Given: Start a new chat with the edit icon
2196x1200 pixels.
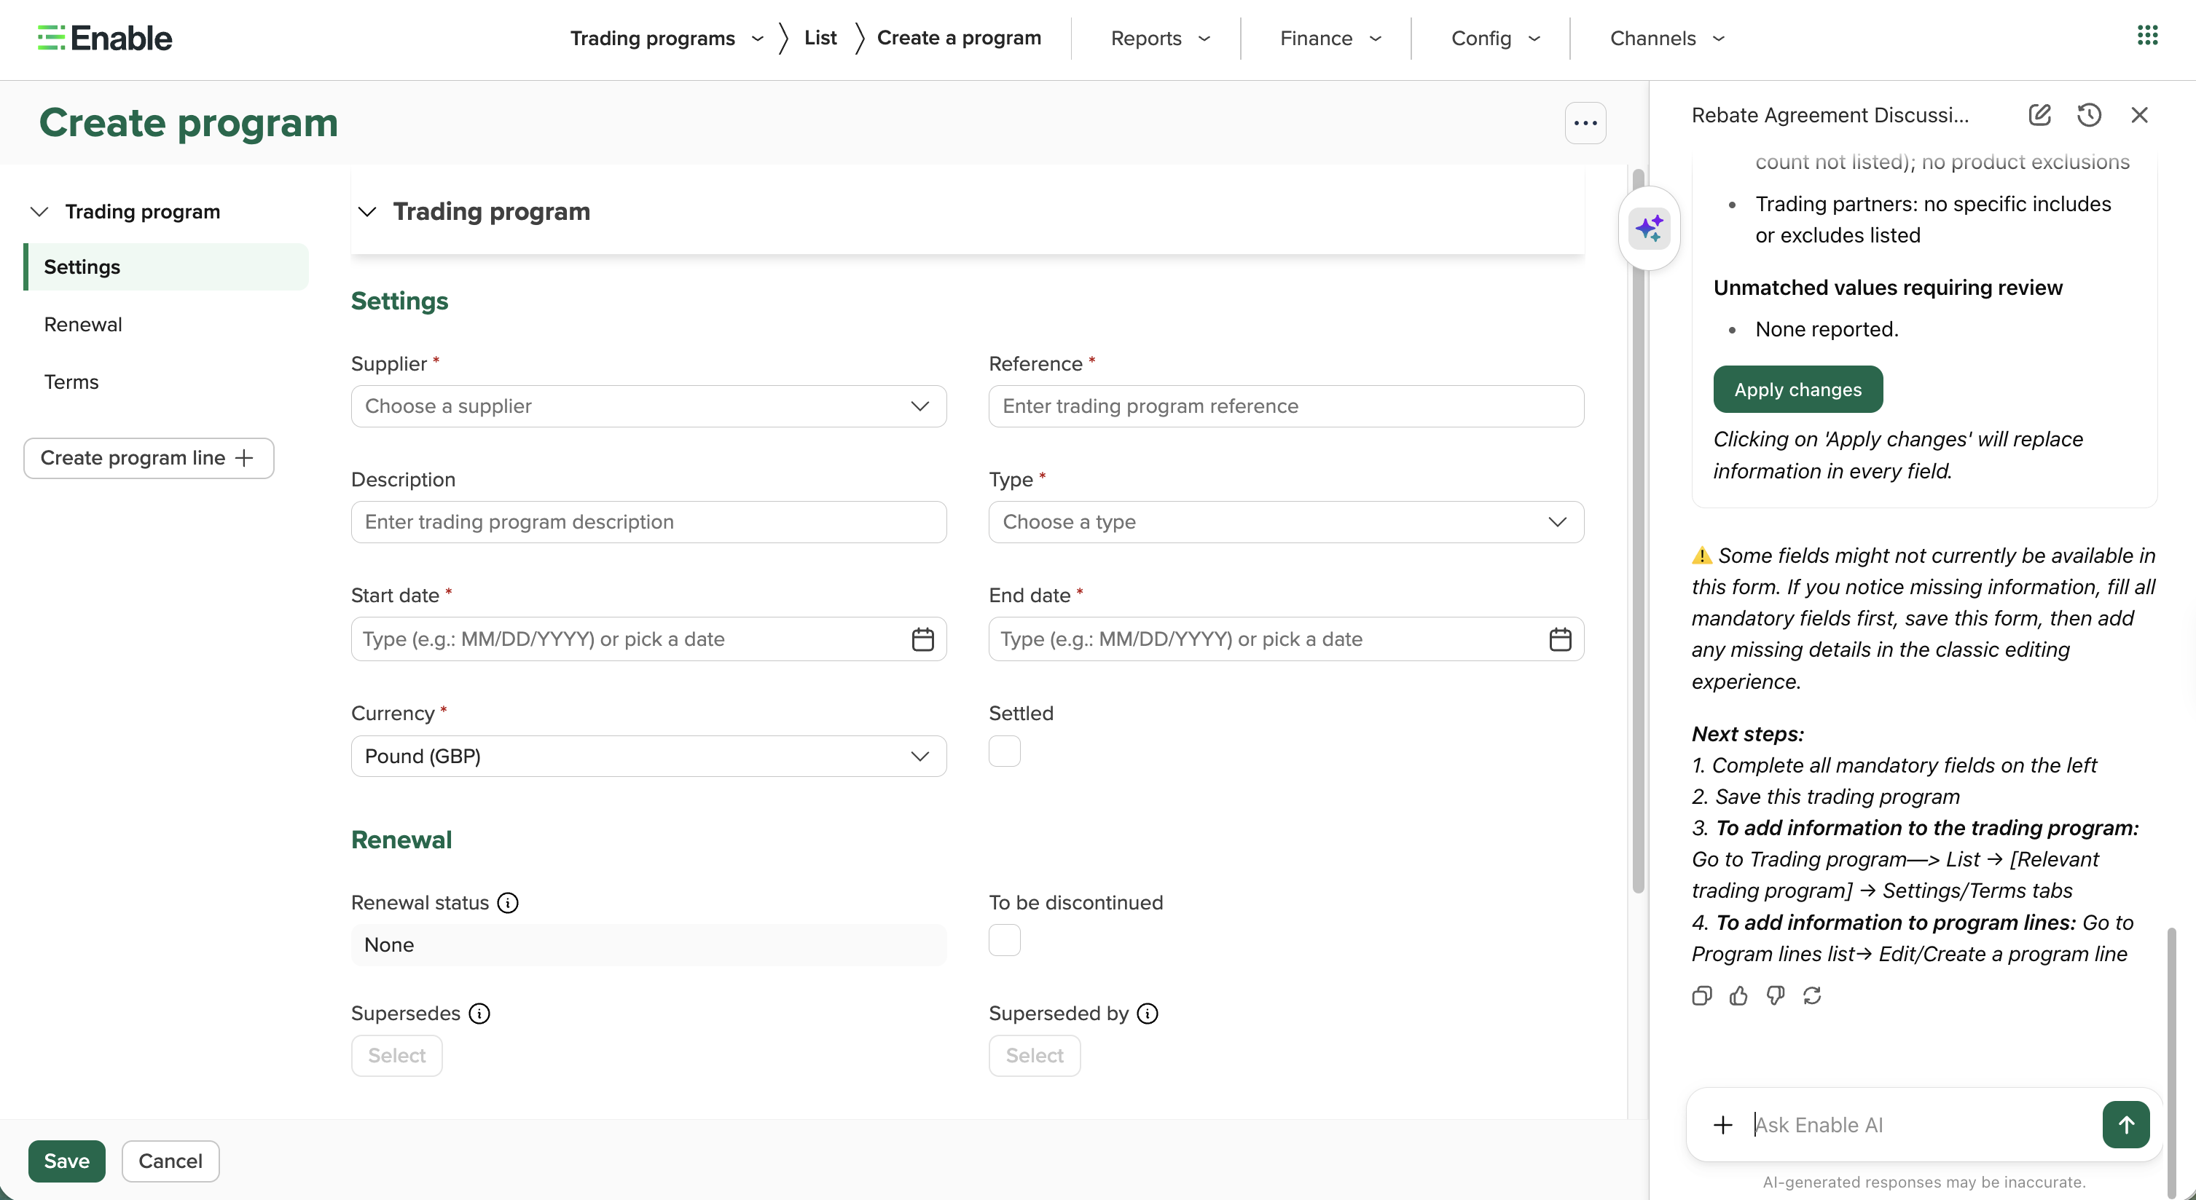Looking at the screenshot, I should click(x=2039, y=115).
